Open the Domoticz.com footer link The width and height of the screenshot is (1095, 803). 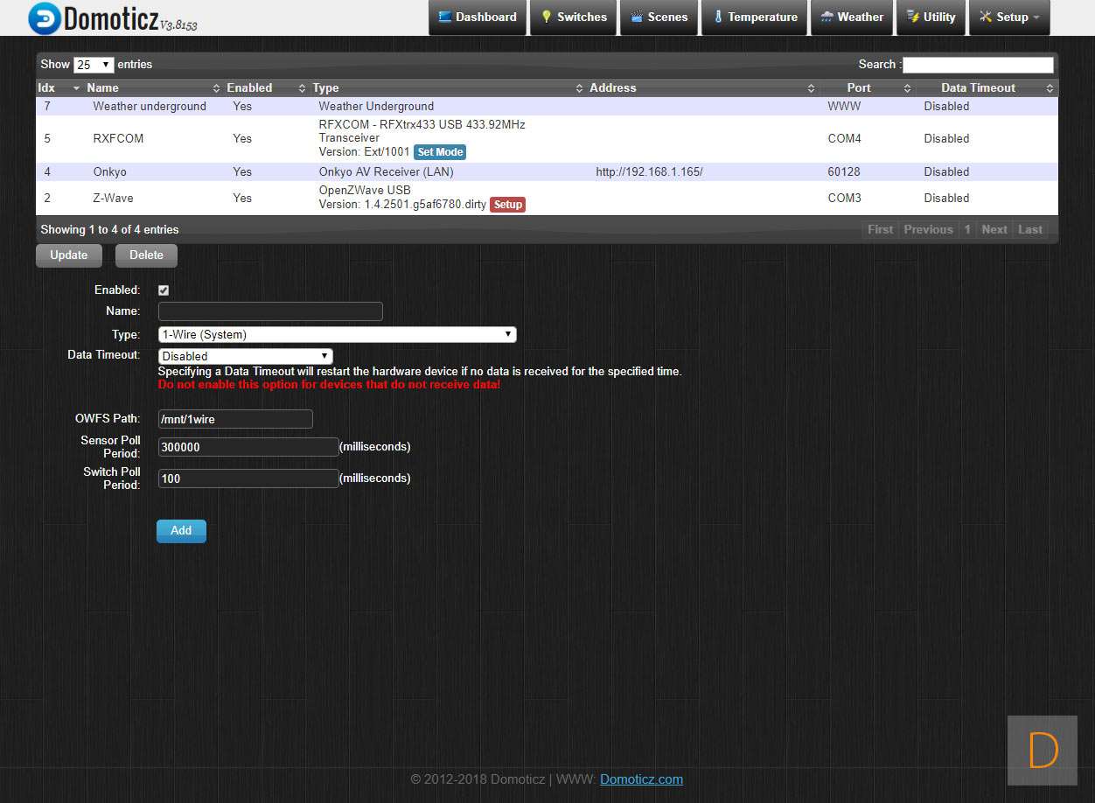(641, 779)
